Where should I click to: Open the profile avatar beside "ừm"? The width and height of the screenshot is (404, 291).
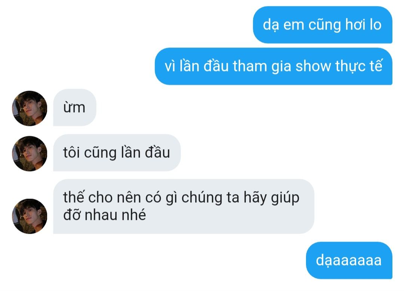pos(30,108)
